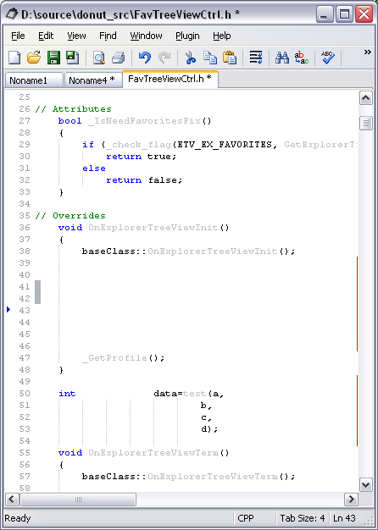Switch to the Noname4 tab
The width and height of the screenshot is (378, 530).
[92, 80]
